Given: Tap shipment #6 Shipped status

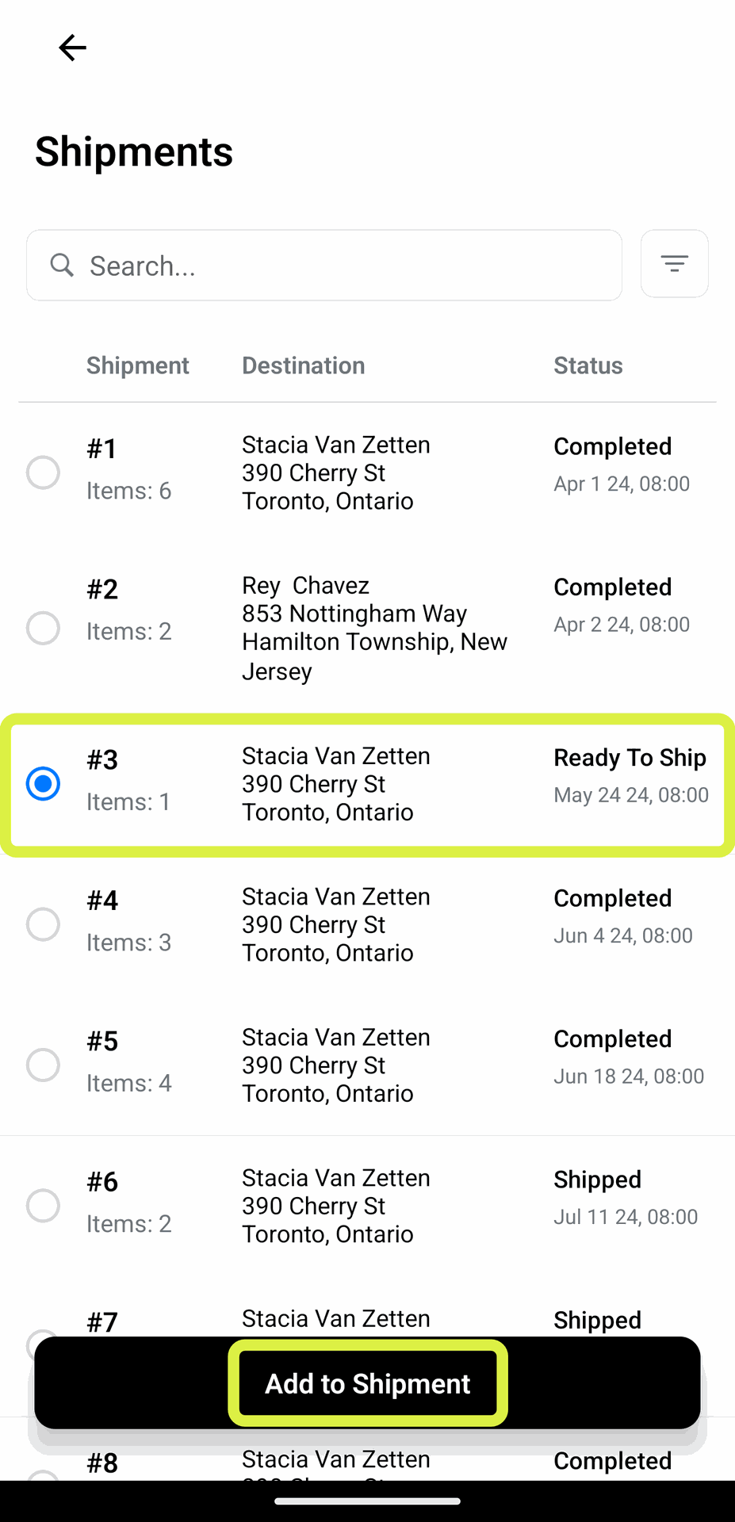Looking at the screenshot, I should tap(597, 1180).
